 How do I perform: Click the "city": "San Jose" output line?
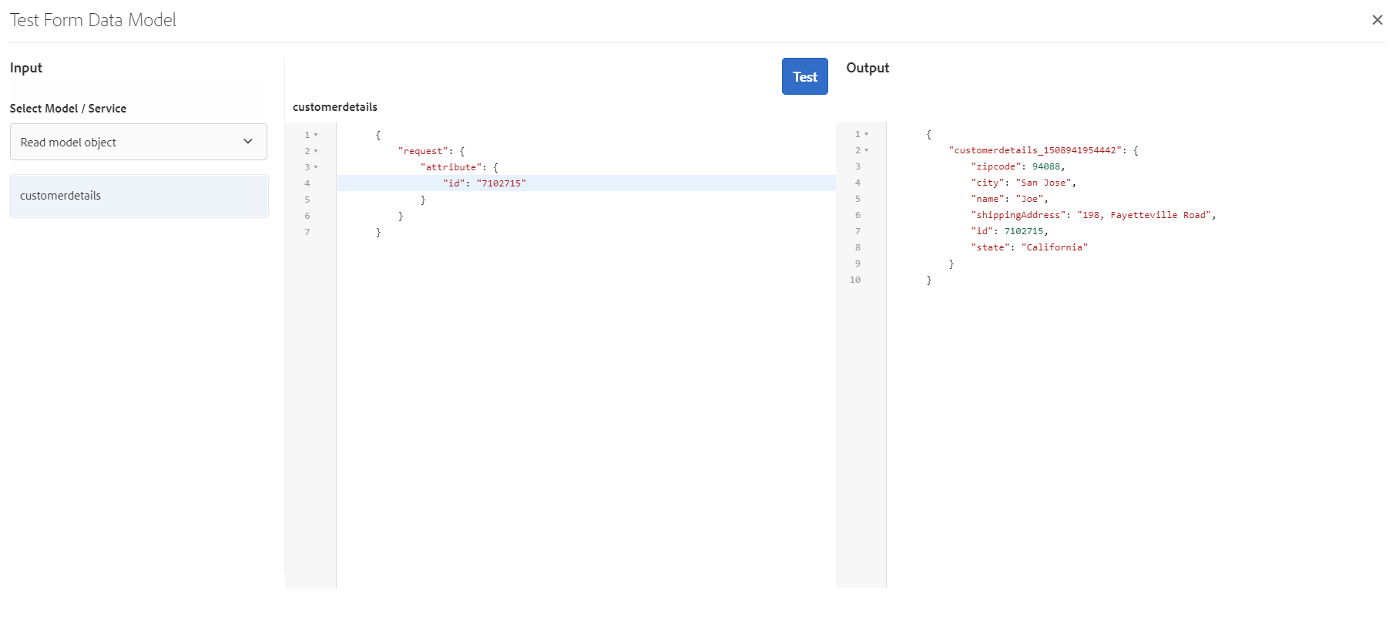click(1023, 183)
